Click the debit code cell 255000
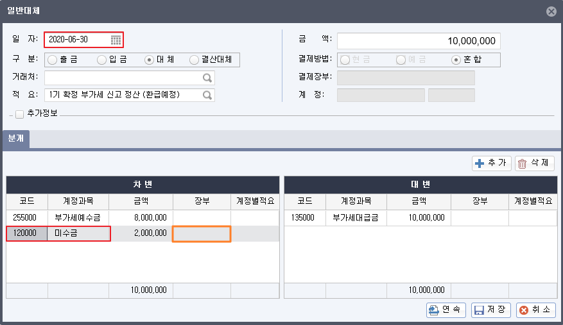563x325 pixels. click(27, 218)
